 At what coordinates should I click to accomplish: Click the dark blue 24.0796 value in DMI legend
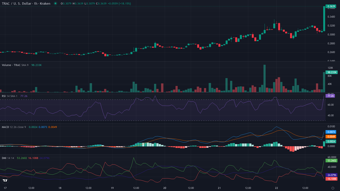coord(44,158)
